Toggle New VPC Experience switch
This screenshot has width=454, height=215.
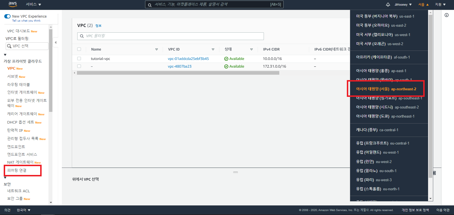pyautogui.click(x=7, y=16)
